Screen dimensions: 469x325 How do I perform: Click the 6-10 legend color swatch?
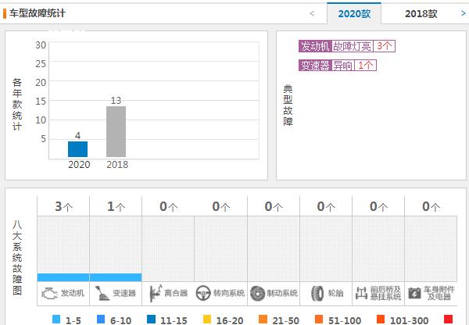[x=101, y=320]
